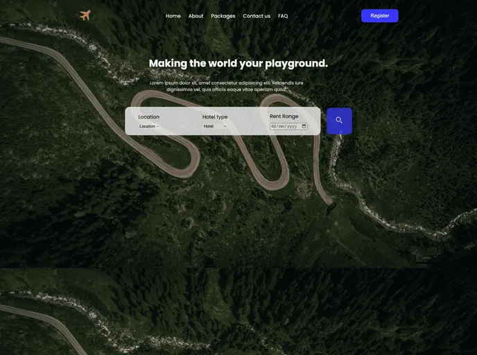
Task: Click the Lorem ipsum description paragraph
Action: pyautogui.click(x=227, y=86)
